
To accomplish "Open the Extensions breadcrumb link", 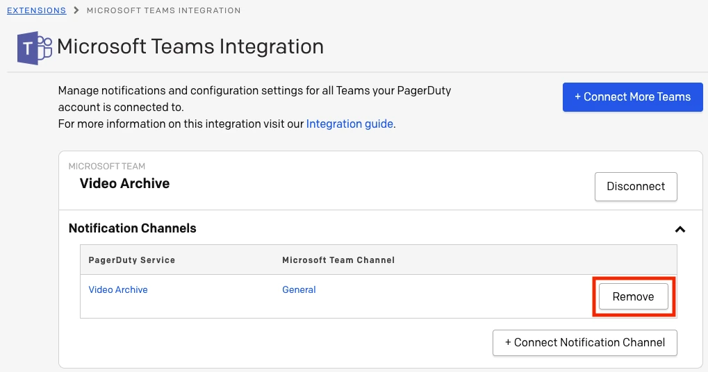I will point(37,10).
